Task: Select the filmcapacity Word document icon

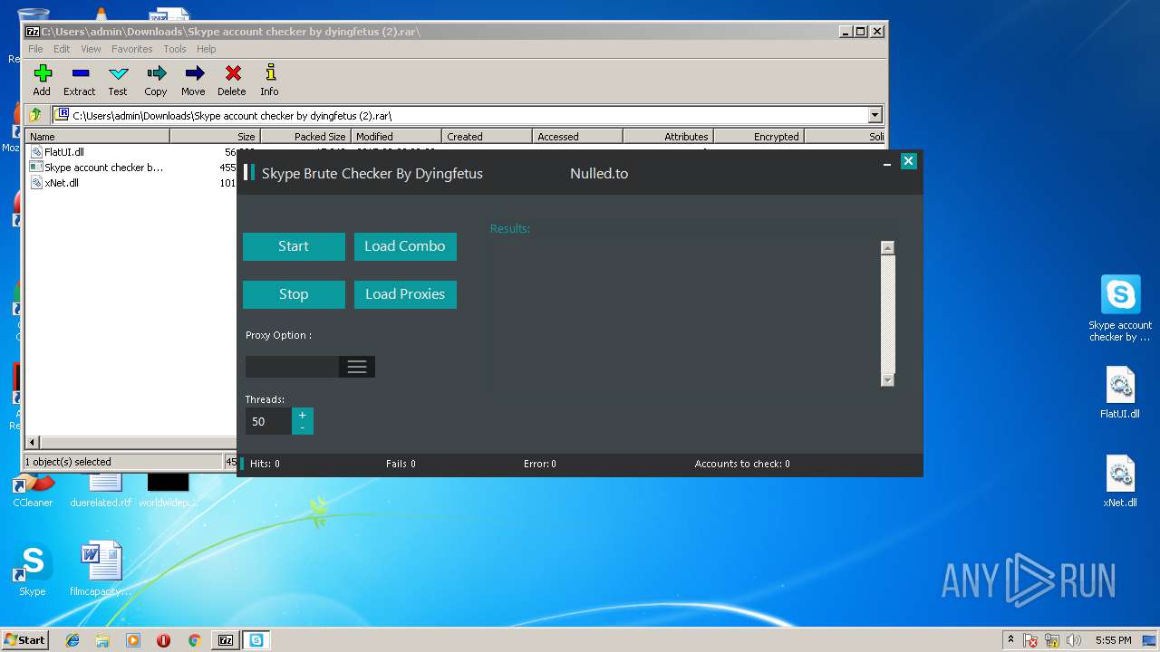Action: 101,570
